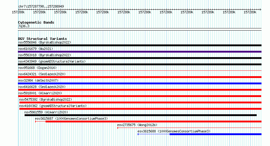Select the red bar under nsv6424321
This screenshot has height=146, width=270.
(x=140, y=77)
